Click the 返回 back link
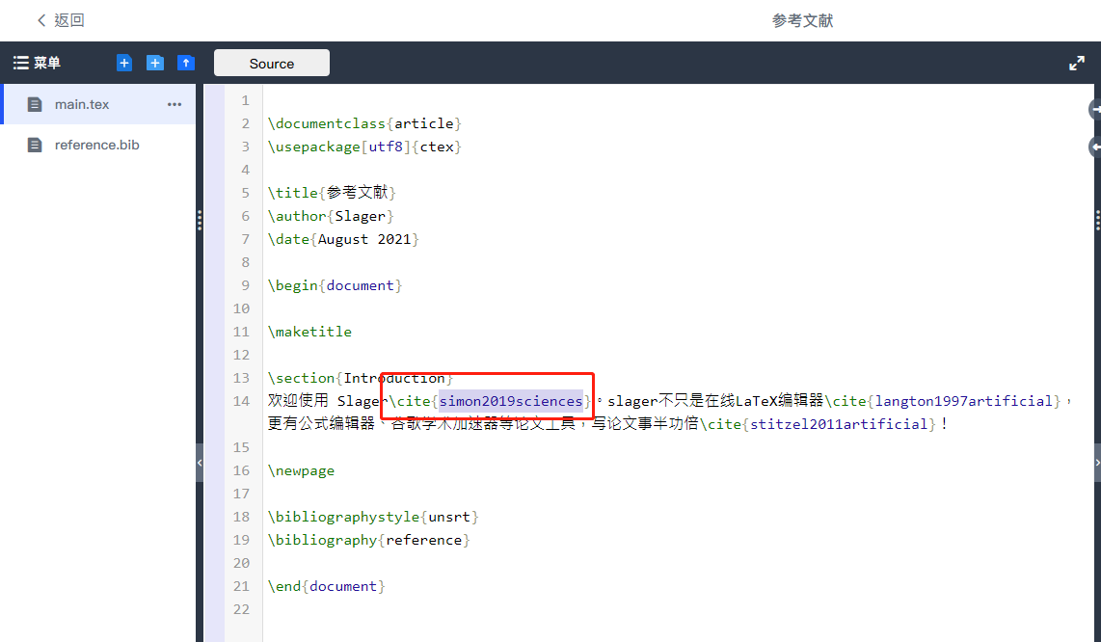The image size is (1101, 642). [x=59, y=19]
